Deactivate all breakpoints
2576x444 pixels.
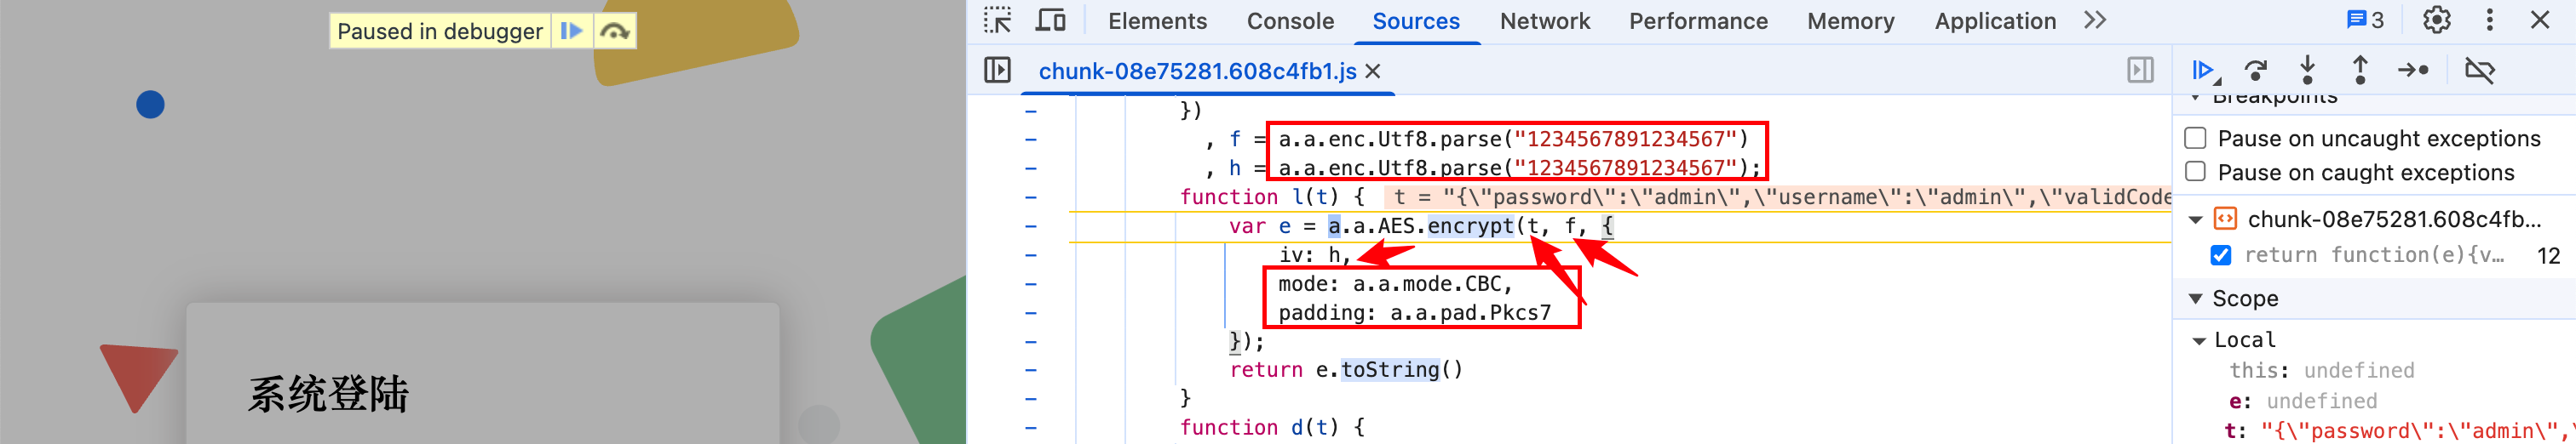point(2480,70)
